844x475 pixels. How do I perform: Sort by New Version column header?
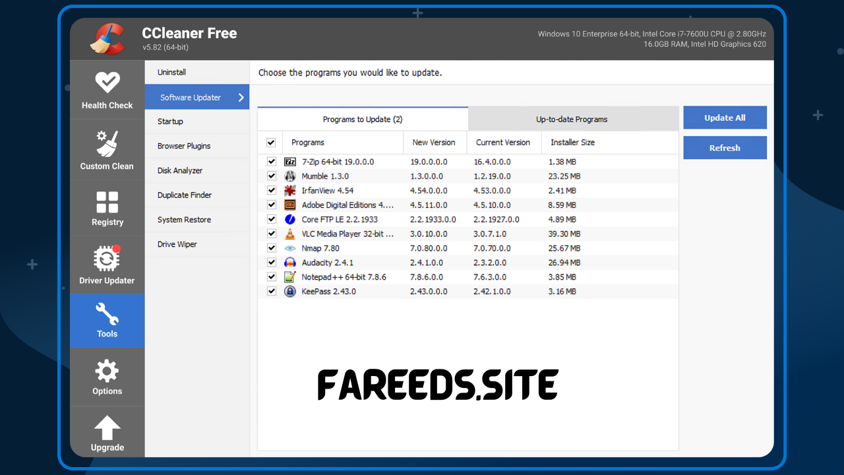pos(435,142)
